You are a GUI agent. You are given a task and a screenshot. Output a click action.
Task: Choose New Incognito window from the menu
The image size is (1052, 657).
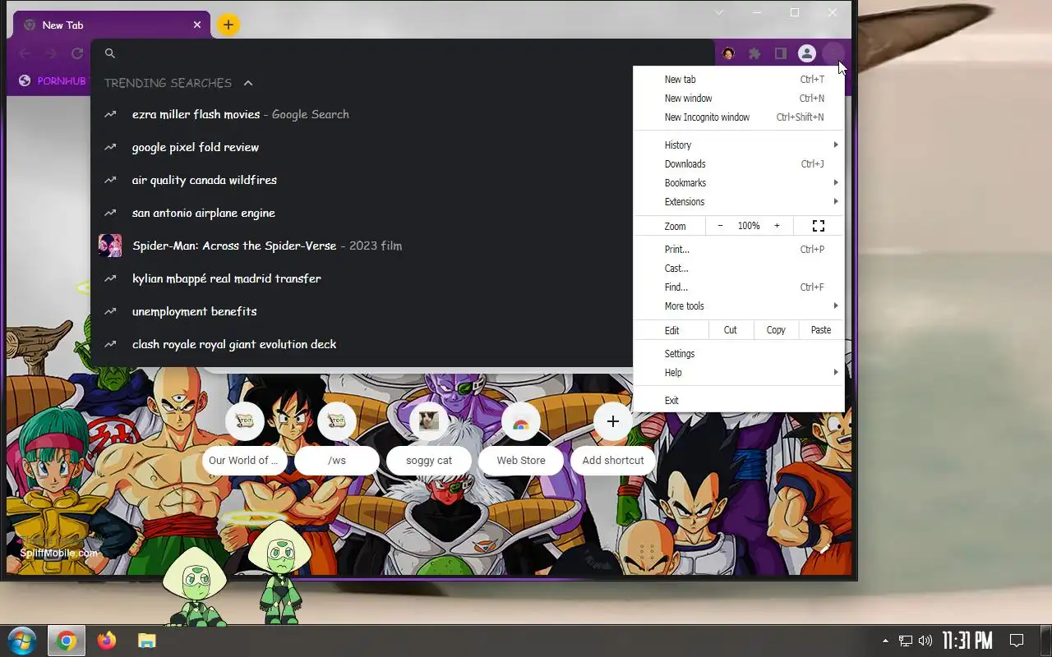coord(739,117)
